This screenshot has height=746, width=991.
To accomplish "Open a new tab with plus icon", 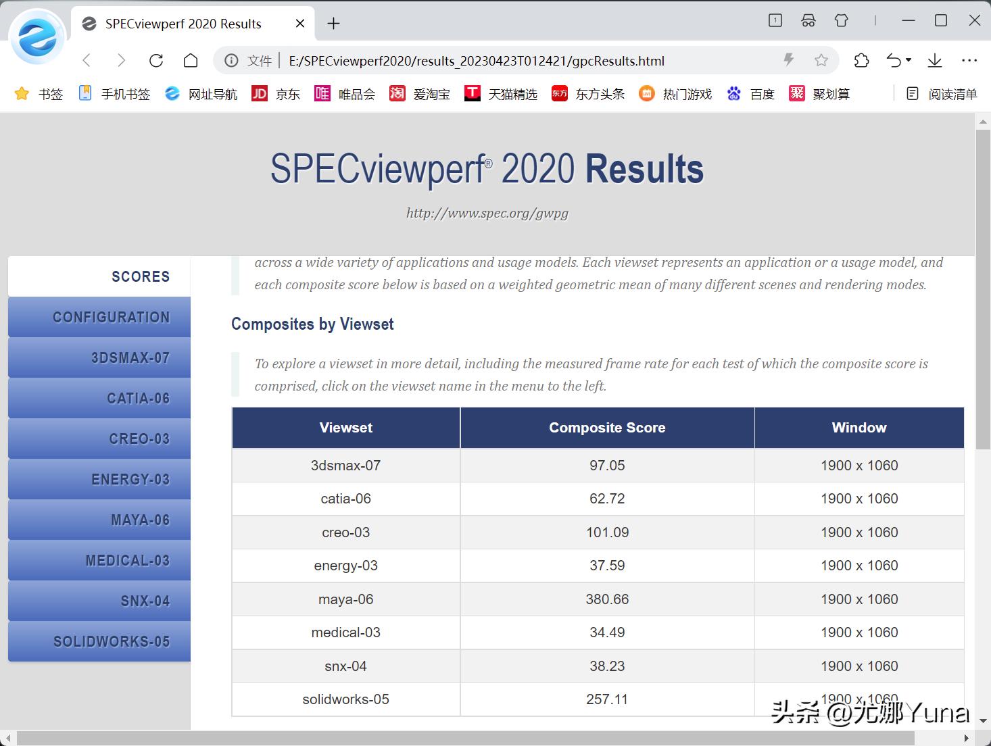I will point(333,24).
